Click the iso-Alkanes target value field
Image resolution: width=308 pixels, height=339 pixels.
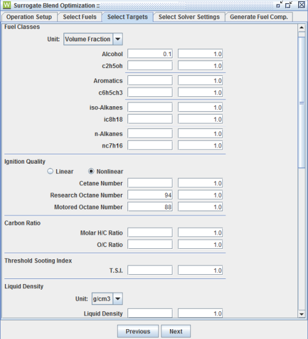click(x=150, y=107)
